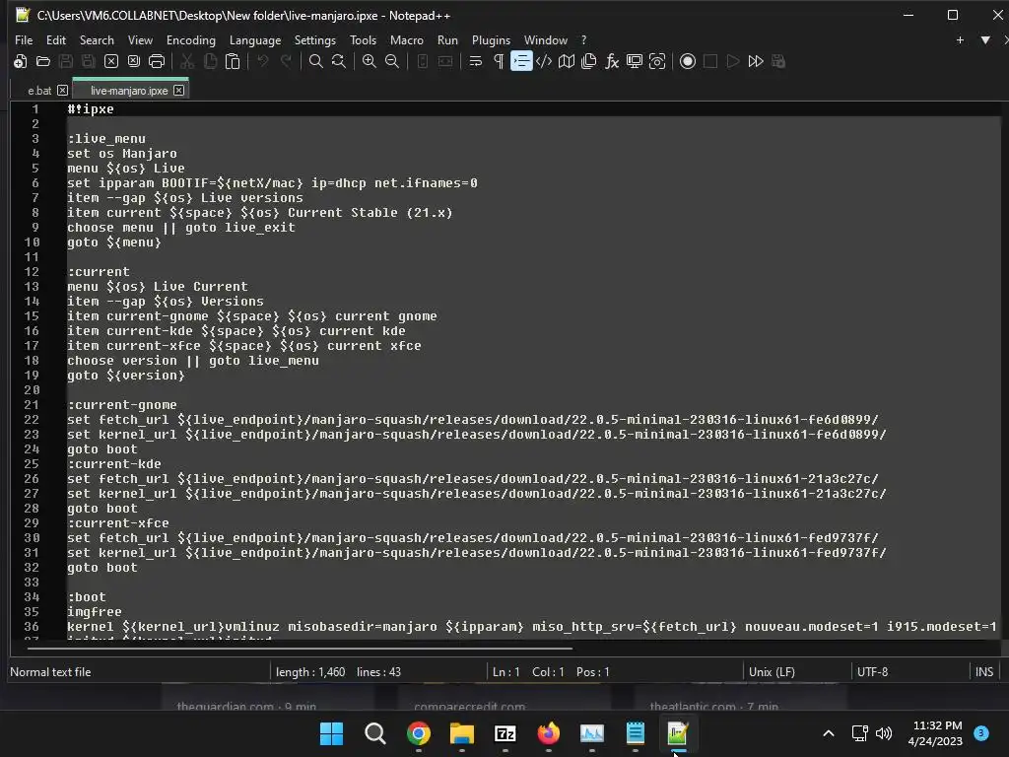This screenshot has width=1009, height=757.
Task: Toggle the monitoring eye icon
Action: click(657, 61)
